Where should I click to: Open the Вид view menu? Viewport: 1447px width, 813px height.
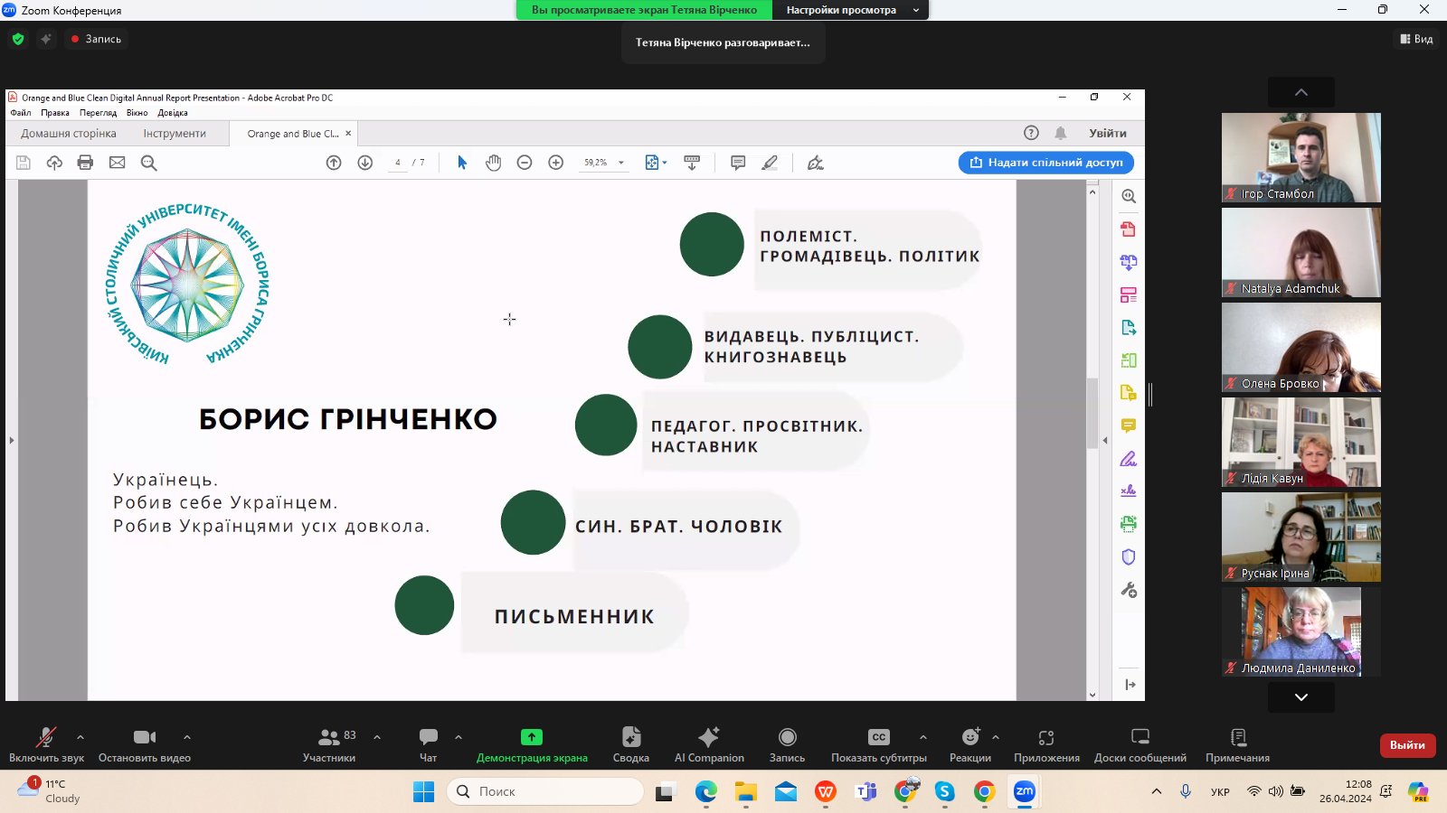(x=1417, y=39)
